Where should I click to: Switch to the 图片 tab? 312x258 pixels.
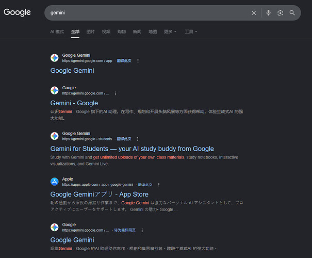pos(91,31)
